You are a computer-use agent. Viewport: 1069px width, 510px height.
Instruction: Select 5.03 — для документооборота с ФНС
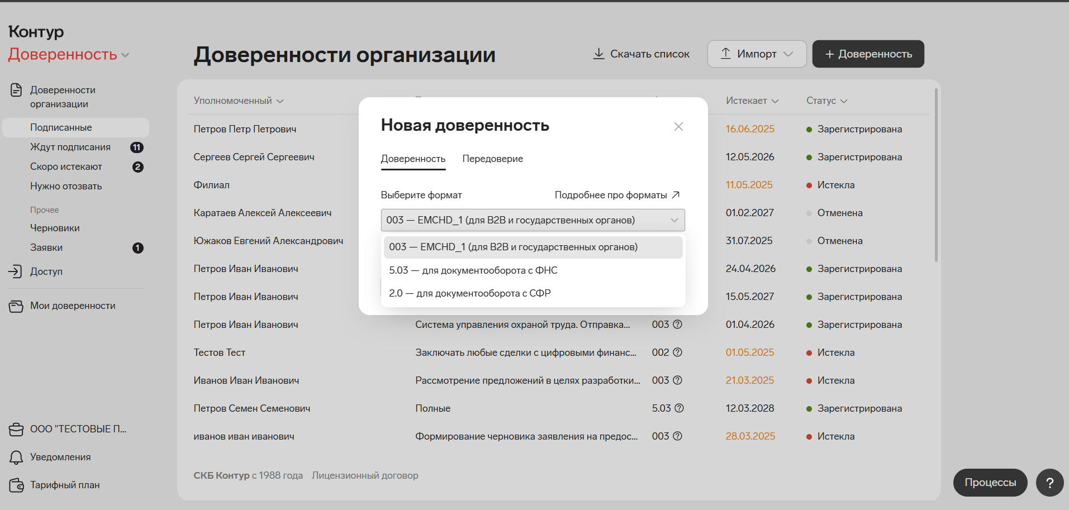tap(533, 270)
